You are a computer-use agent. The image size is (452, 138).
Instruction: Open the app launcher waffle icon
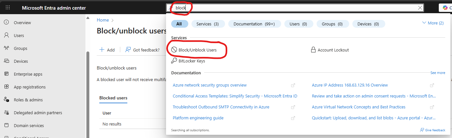tap(8, 8)
